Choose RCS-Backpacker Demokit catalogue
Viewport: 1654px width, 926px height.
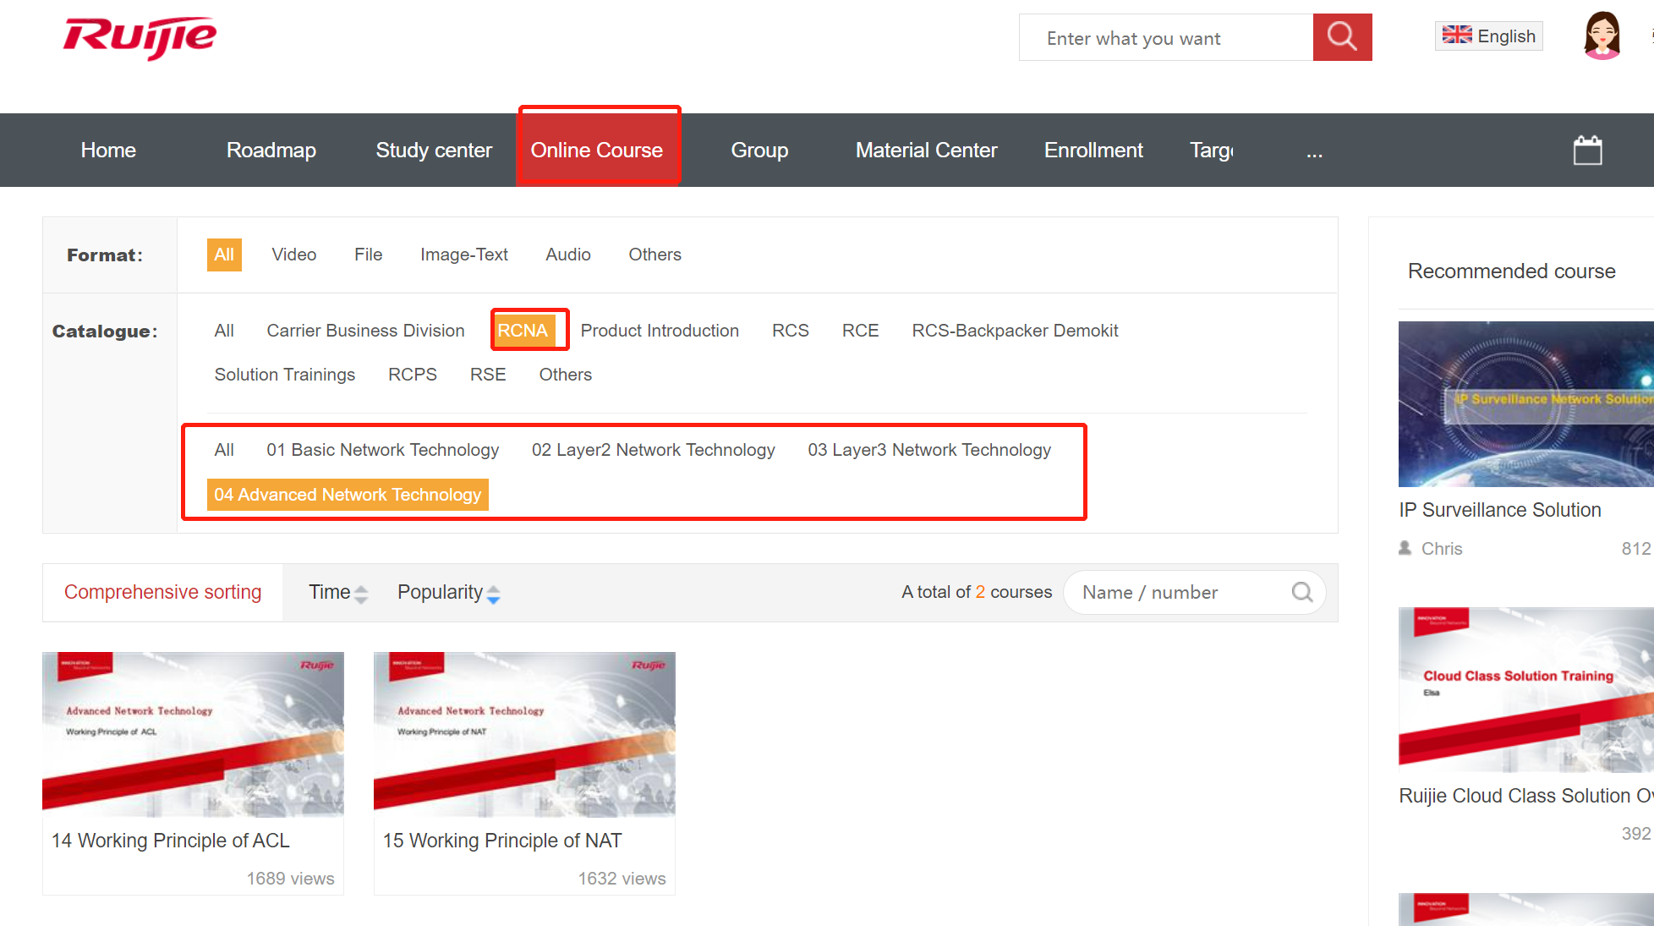(x=1015, y=331)
